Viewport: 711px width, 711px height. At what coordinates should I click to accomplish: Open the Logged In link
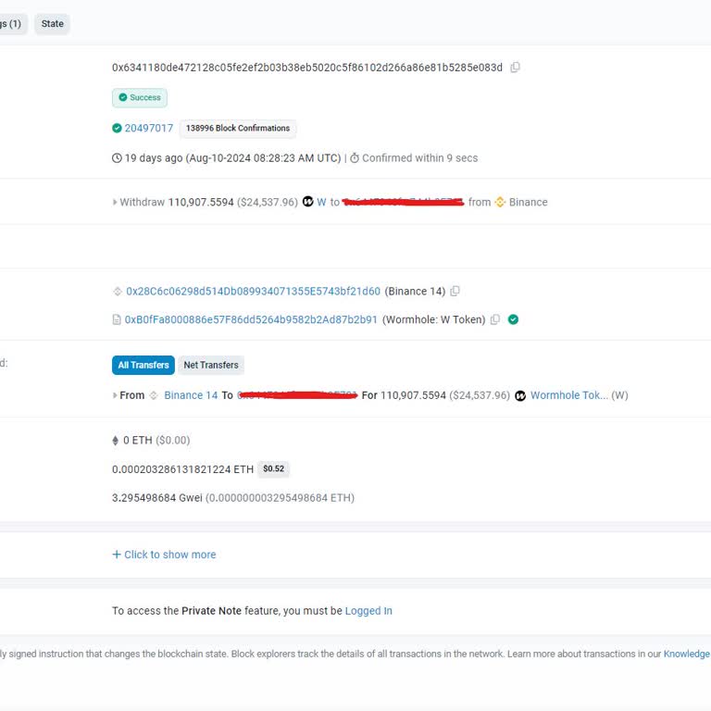pos(368,611)
